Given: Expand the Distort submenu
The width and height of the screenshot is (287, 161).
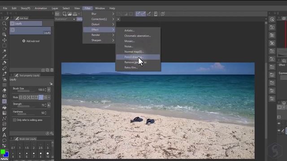Looking at the screenshot, I should click(x=99, y=24).
